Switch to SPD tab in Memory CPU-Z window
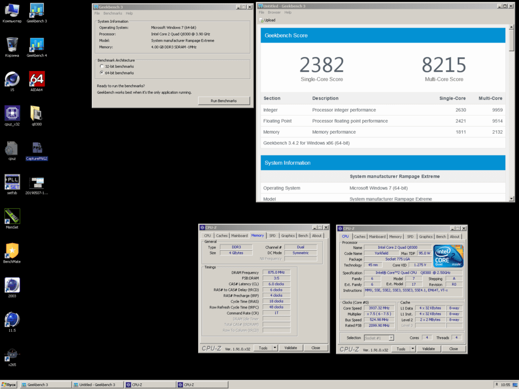Image resolution: width=519 pixels, height=389 pixels. (x=272, y=236)
